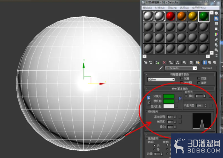Click the 环境光 green color swatch
The height and width of the screenshot is (158, 223).
pos(169,96)
